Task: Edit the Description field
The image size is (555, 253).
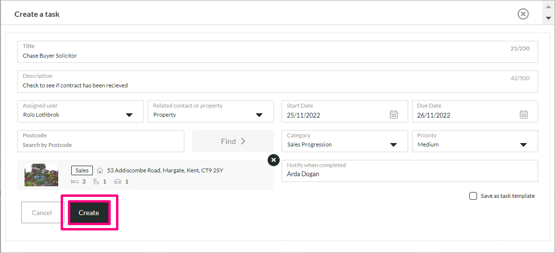Action: click(277, 82)
